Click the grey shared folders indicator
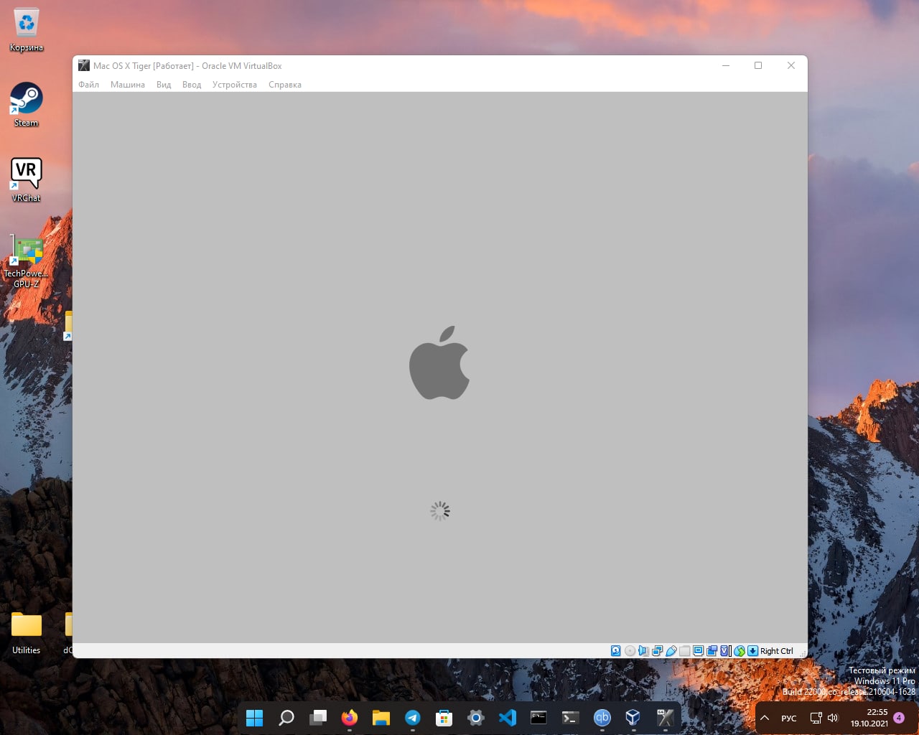Viewport: 919px width, 735px height. pyautogui.click(x=684, y=651)
